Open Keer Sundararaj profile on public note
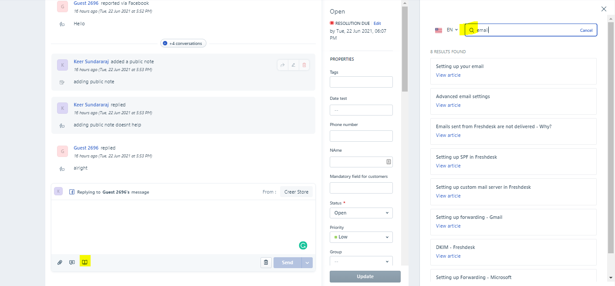615x286 pixels. [91, 61]
